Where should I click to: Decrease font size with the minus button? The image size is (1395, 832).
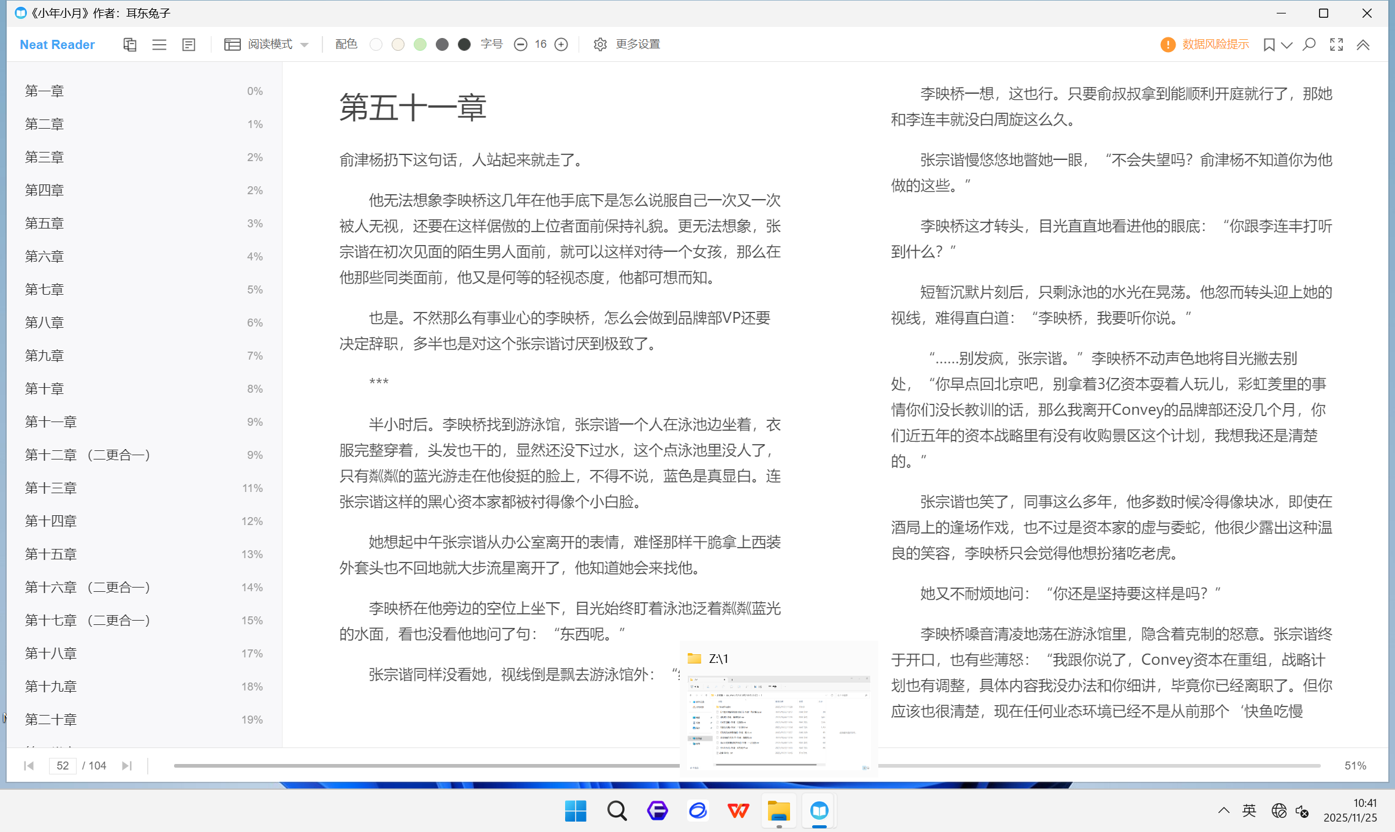point(520,45)
